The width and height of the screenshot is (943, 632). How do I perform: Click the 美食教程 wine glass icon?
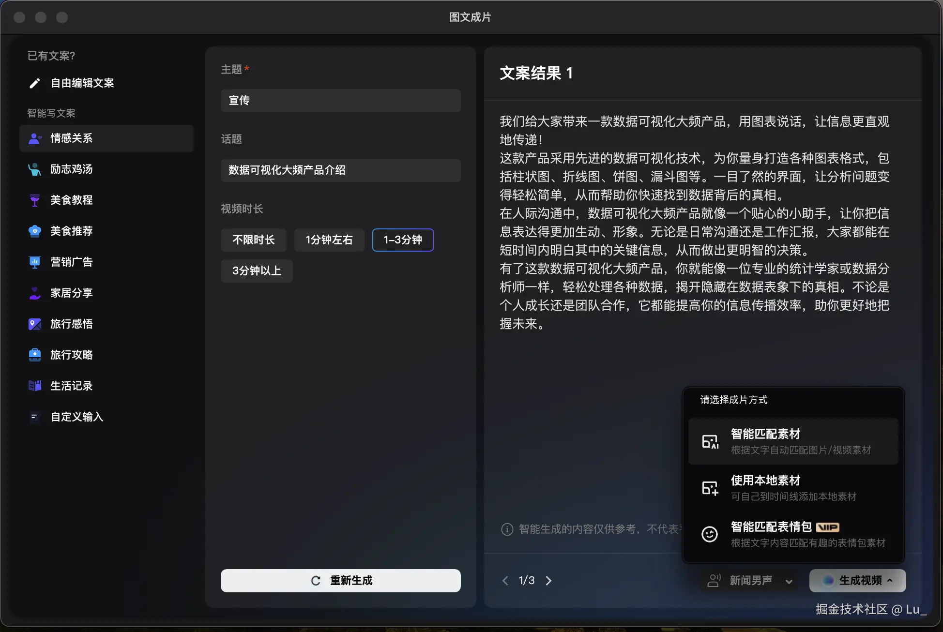click(x=34, y=200)
